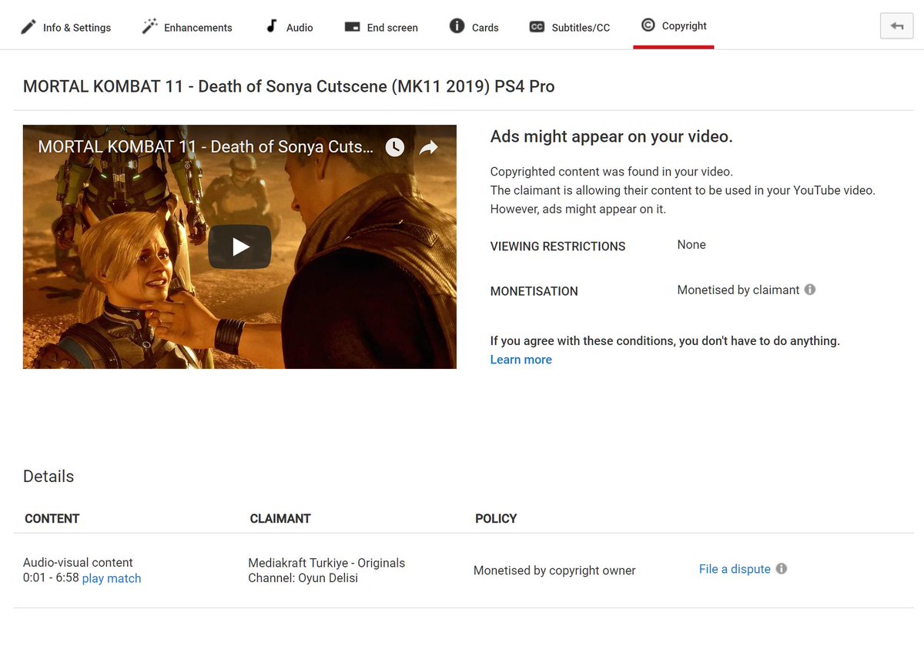Play the video preview
The height and width of the screenshot is (663, 924).
coord(239,246)
